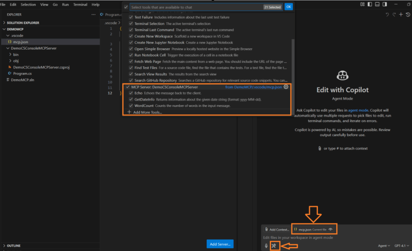
Task: Start a new chat with plus icon
Action: tap(401, 15)
